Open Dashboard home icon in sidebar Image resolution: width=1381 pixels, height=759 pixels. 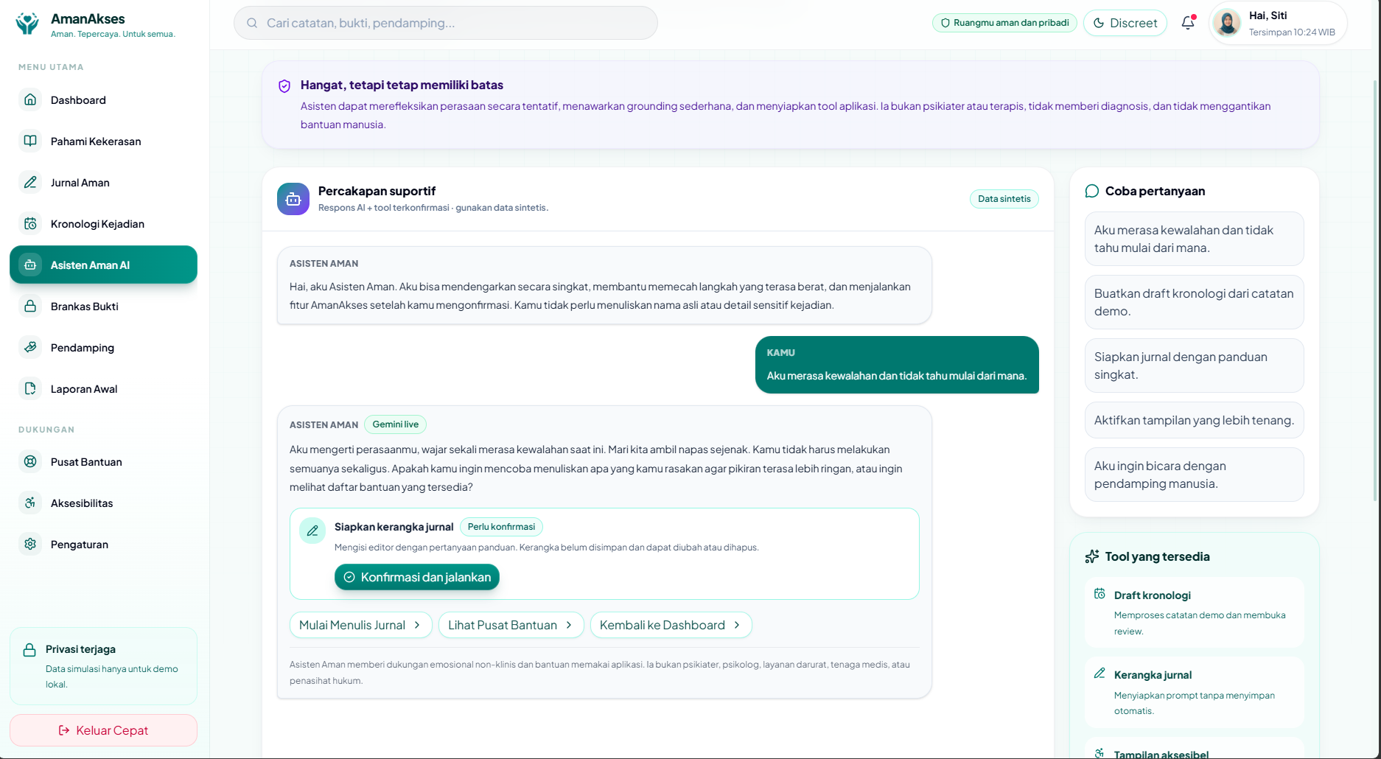(30, 99)
